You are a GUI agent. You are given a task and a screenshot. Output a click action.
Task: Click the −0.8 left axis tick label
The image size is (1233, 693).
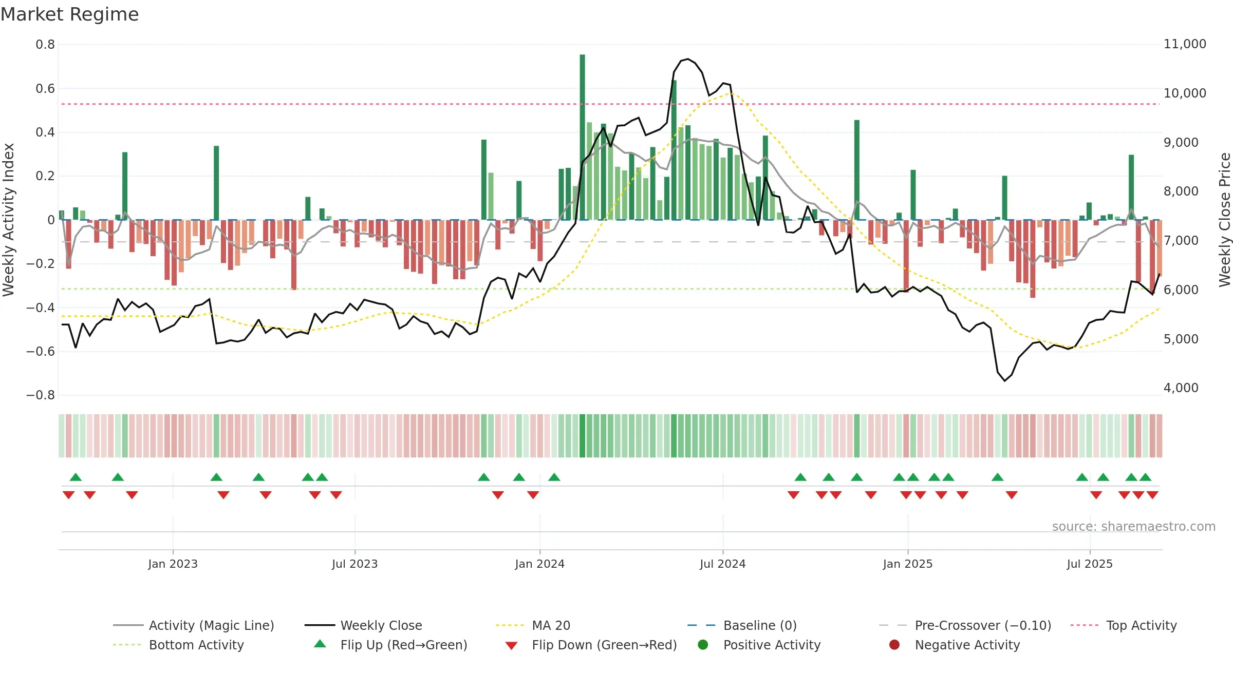(x=41, y=395)
